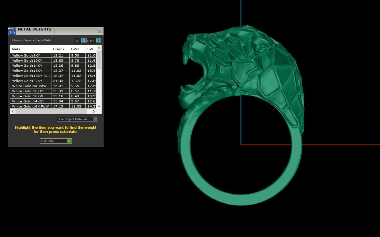Viewport: 380px width, 237px height.
Task: Select the White Gold:10KX1 row
Action: [53, 91]
